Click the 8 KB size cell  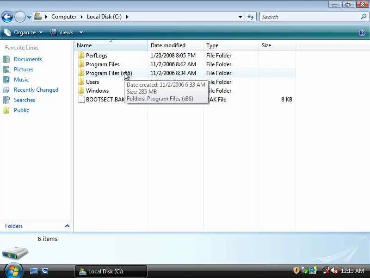point(287,100)
